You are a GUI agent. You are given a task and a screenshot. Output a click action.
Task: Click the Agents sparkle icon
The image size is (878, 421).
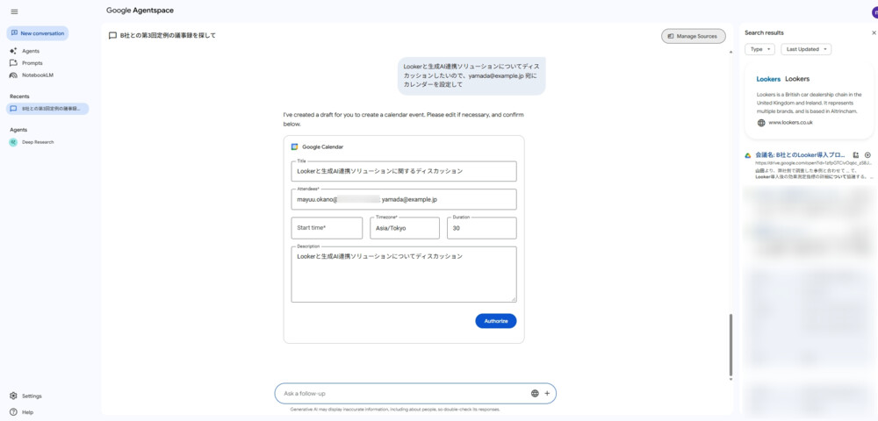[13, 51]
